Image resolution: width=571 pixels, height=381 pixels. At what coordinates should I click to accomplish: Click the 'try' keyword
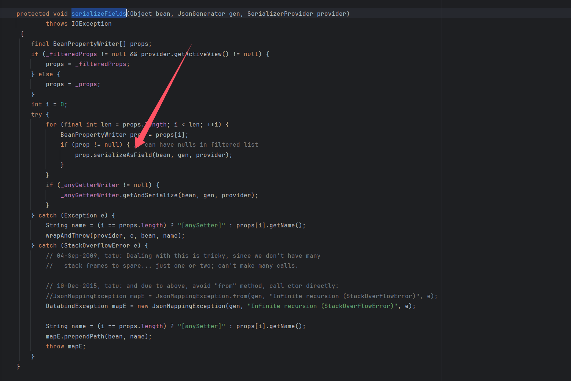[37, 114]
